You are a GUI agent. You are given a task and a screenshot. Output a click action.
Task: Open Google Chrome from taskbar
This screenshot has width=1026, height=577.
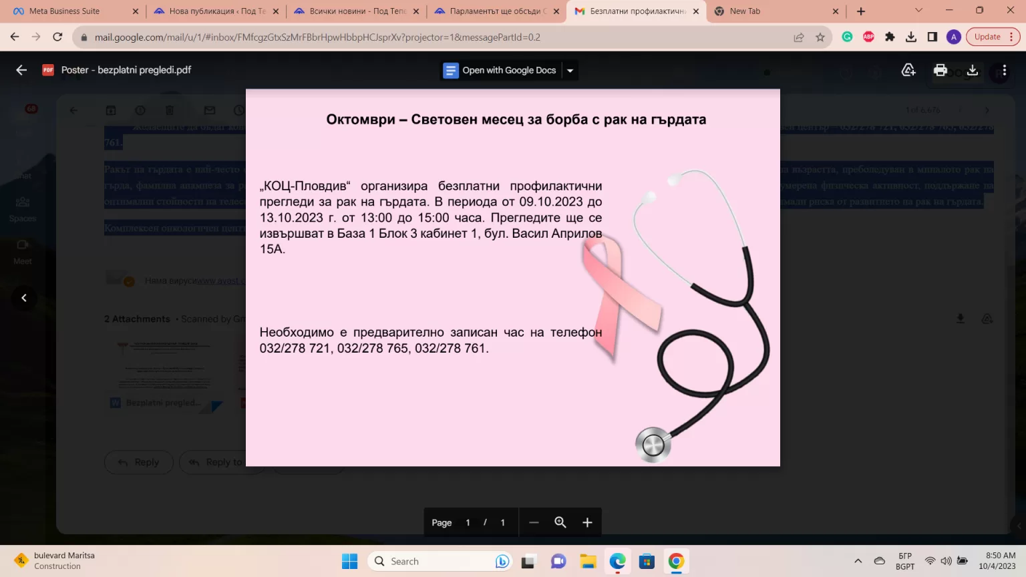676,561
